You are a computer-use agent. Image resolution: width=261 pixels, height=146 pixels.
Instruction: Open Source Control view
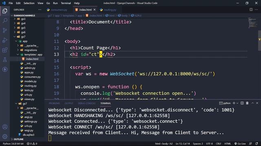click(x=5, y=30)
